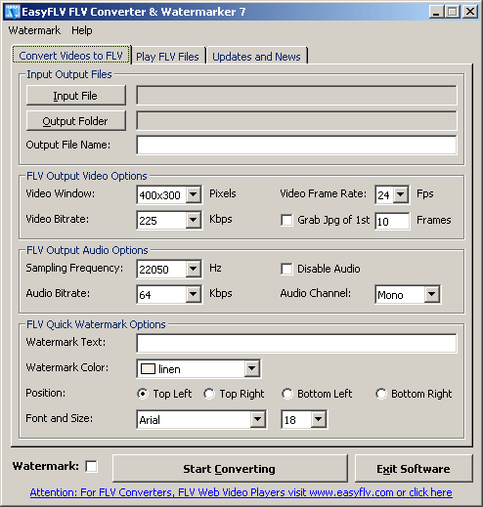483x507 pixels.
Task: Click the EasyFLV app icon in title bar
Action: [13, 12]
